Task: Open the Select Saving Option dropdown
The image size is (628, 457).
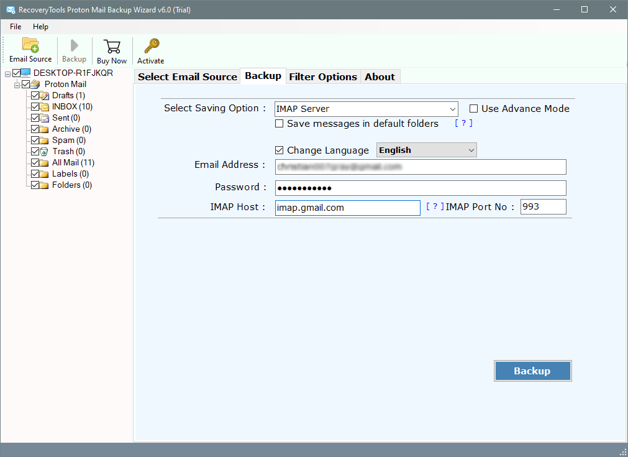Action: click(366, 109)
